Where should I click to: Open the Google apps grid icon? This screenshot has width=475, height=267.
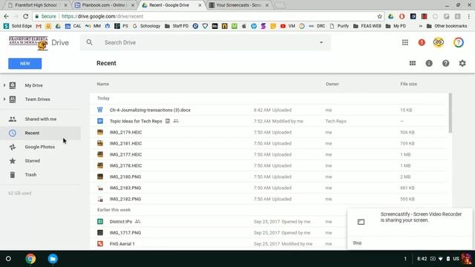[x=405, y=43]
